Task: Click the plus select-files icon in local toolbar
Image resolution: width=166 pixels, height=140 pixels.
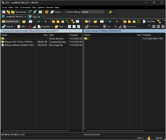Action: click(x=69, y=27)
